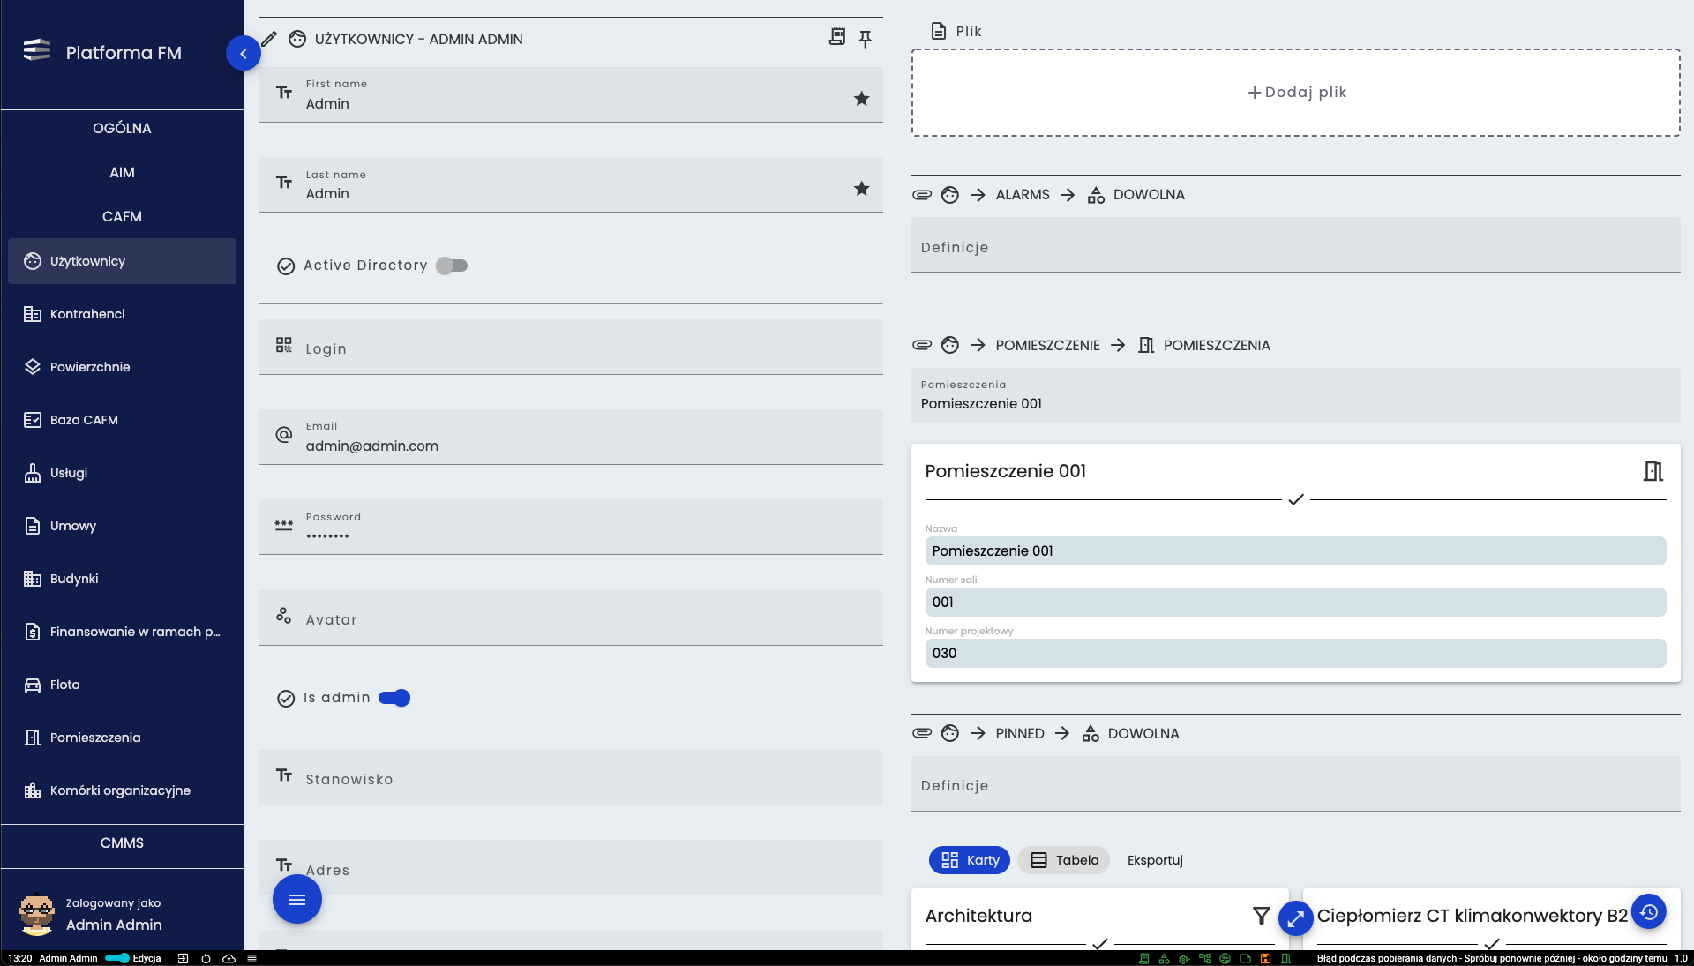Click the refresh icon in the bottom status bar
The height and width of the screenshot is (966, 1694).
coord(206,958)
